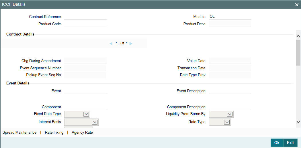Close the ICCF Details dialog
The width and height of the screenshot is (301, 148).
297,5
